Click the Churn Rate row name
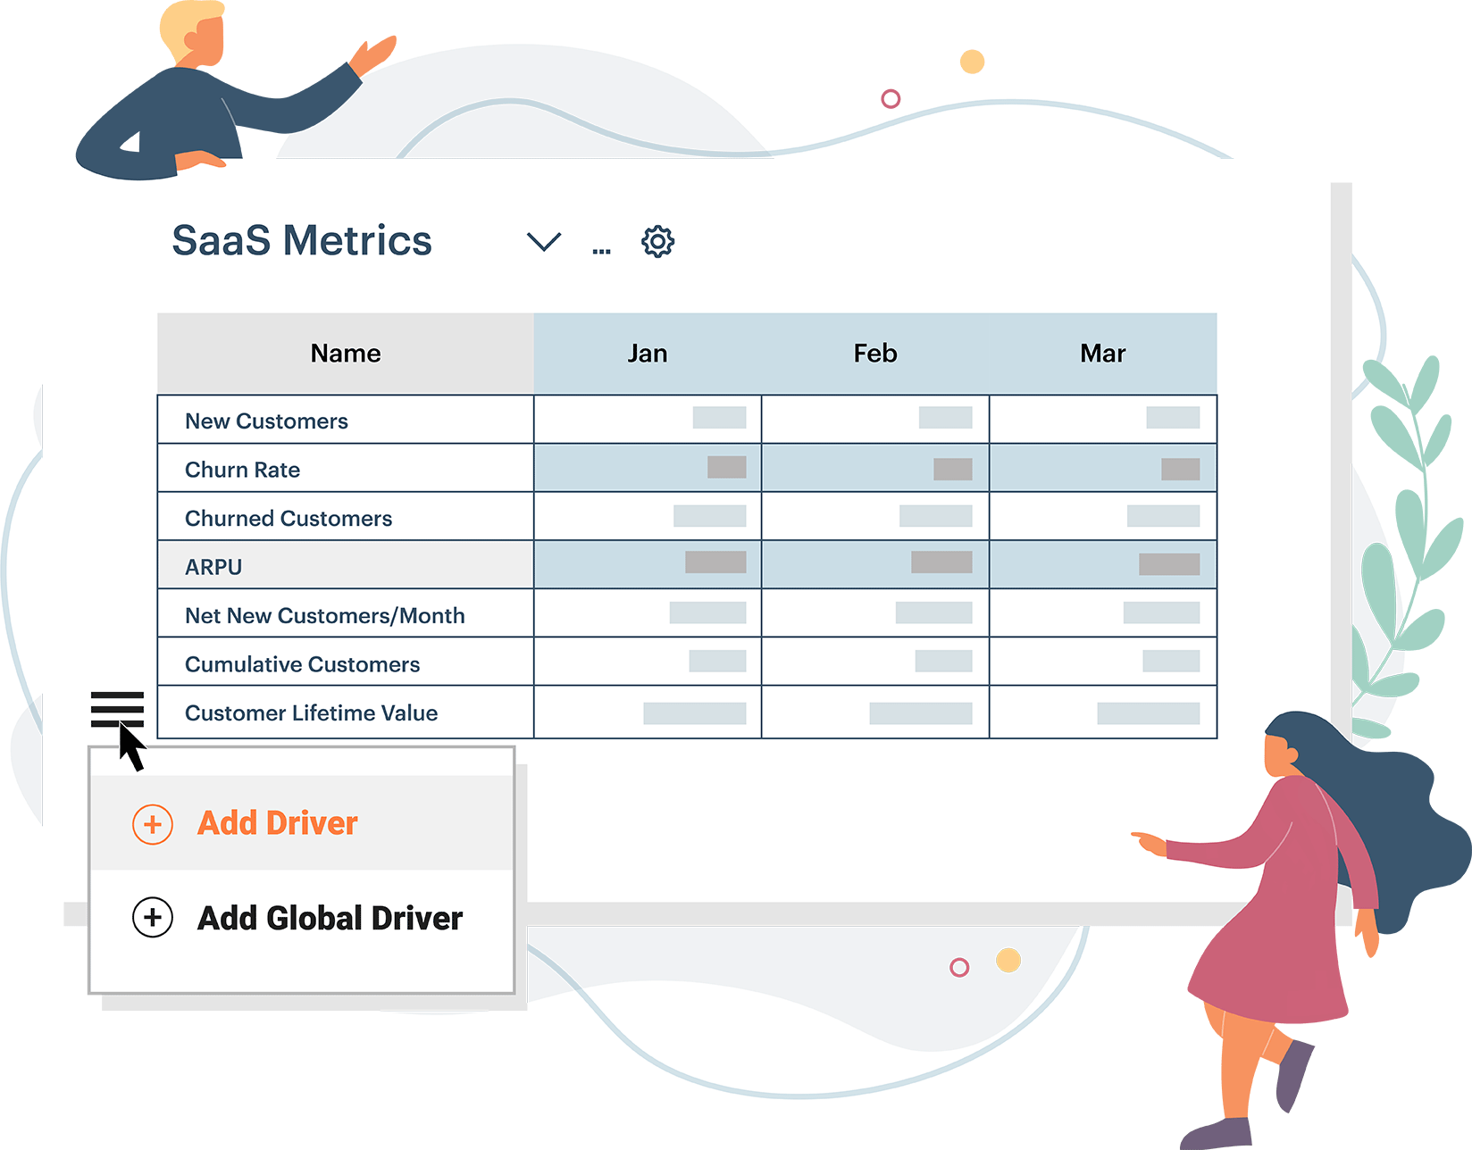 point(242,470)
